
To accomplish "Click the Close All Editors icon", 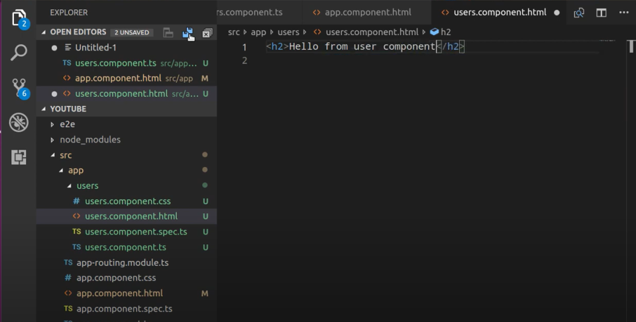I will click(207, 32).
